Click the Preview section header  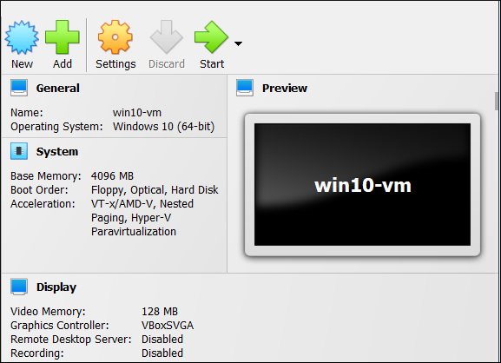click(285, 89)
